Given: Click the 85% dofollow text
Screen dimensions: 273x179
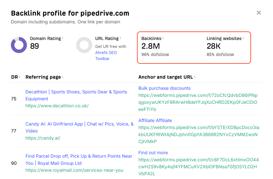Looking at the screenshot, I should (220, 55).
